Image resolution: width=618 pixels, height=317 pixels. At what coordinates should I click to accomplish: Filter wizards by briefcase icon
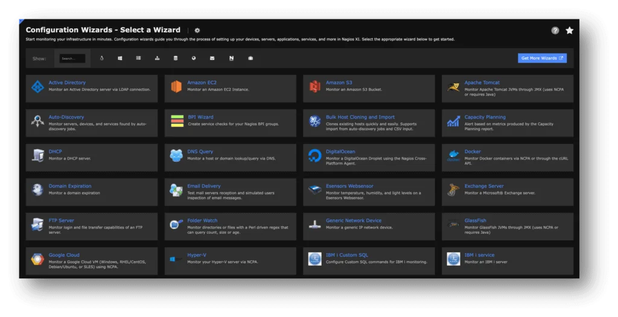pos(250,58)
